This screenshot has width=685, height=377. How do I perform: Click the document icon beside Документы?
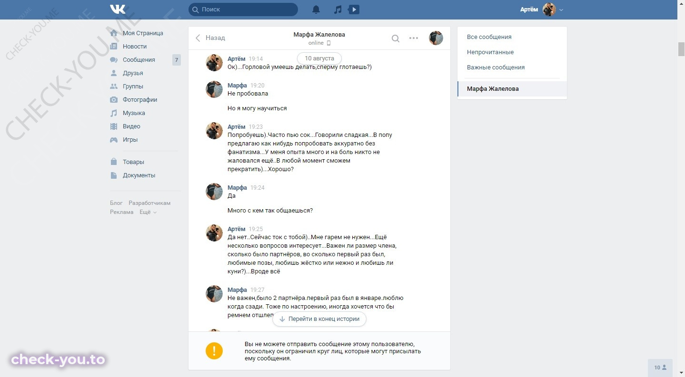(114, 175)
